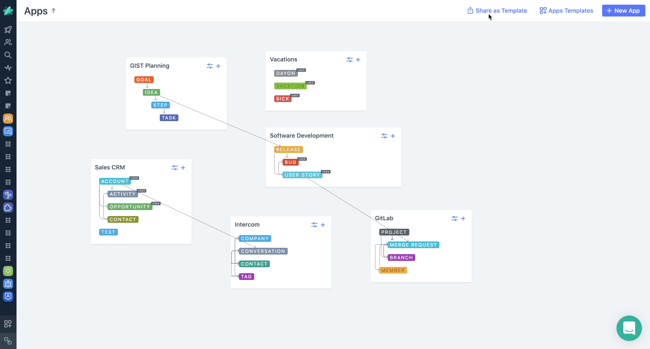Select the GOAL type in GIST Planning
This screenshot has width=650, height=349.
144,79
